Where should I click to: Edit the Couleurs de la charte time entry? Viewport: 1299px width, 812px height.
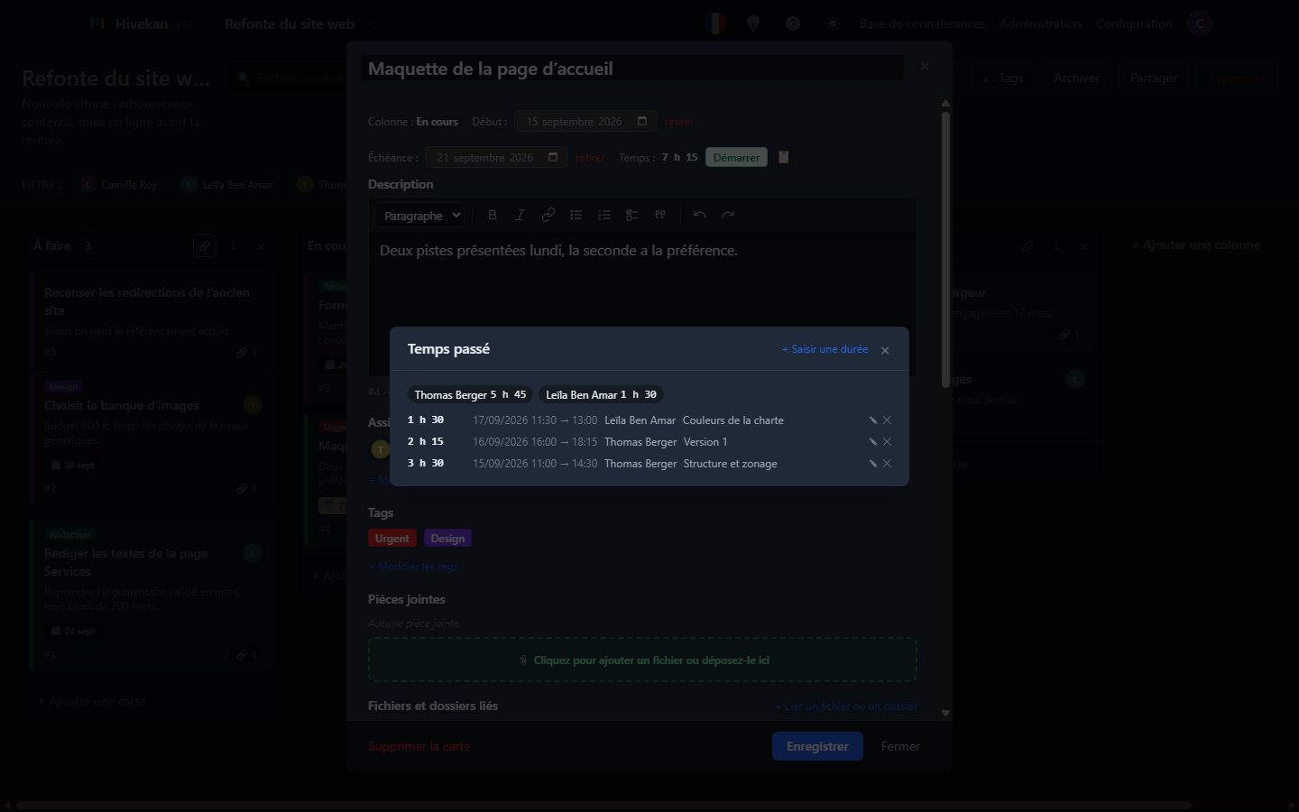point(873,420)
